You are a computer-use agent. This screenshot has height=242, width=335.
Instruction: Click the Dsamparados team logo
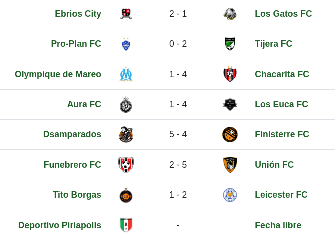(126, 134)
